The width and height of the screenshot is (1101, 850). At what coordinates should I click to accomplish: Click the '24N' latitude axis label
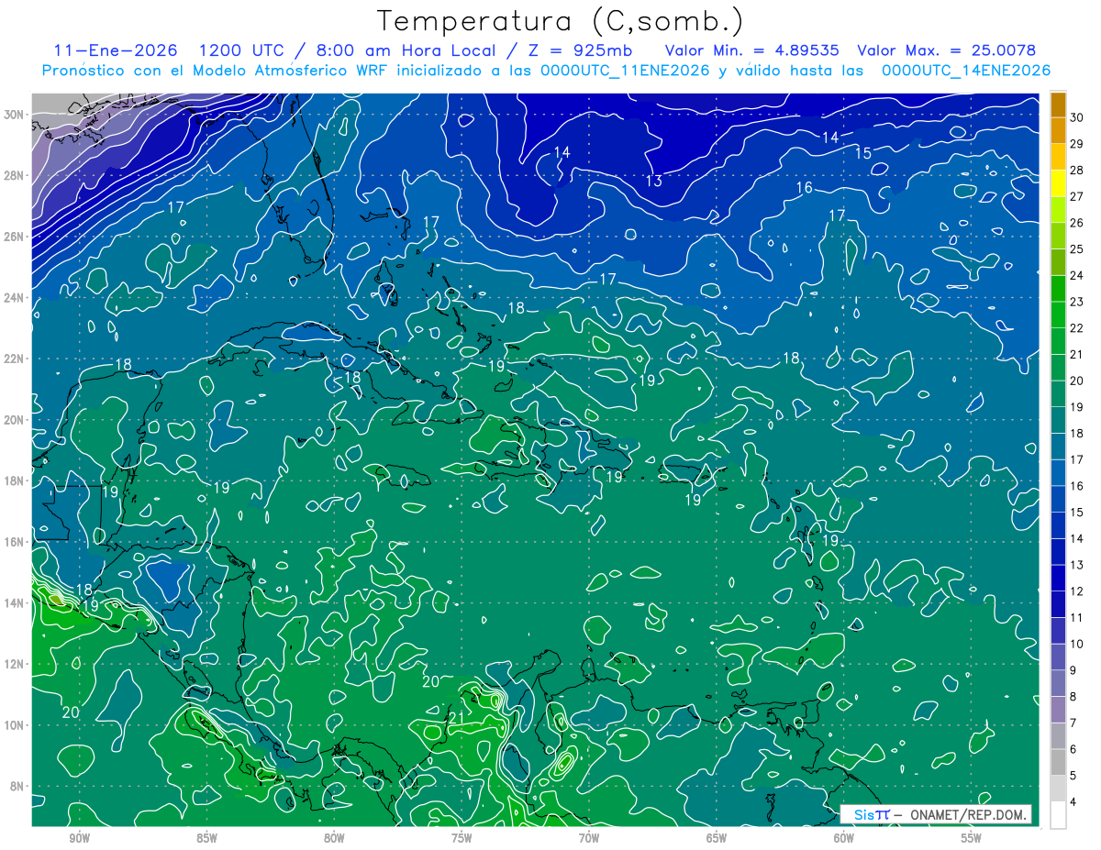click(x=15, y=298)
